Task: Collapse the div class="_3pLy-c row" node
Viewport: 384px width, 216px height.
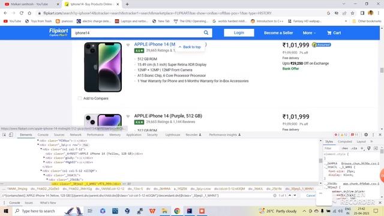Action: point(38,145)
